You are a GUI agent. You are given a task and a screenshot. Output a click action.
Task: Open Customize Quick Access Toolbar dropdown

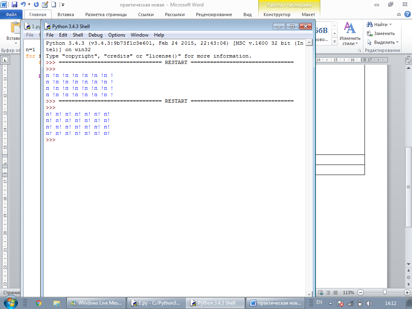coord(63,4)
